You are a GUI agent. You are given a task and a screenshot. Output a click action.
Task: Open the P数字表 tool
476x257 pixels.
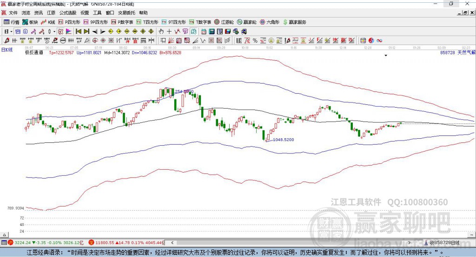pos(122,22)
